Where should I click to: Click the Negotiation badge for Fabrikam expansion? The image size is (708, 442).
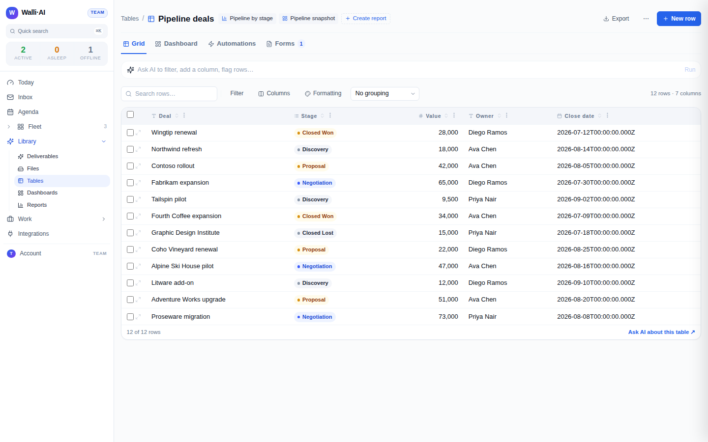[x=315, y=183]
